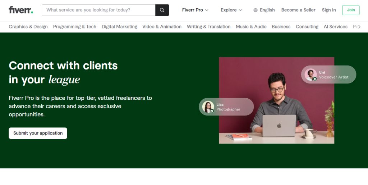The image size is (368, 185).
Task: Open the Programming & Tech category
Action: click(x=75, y=27)
